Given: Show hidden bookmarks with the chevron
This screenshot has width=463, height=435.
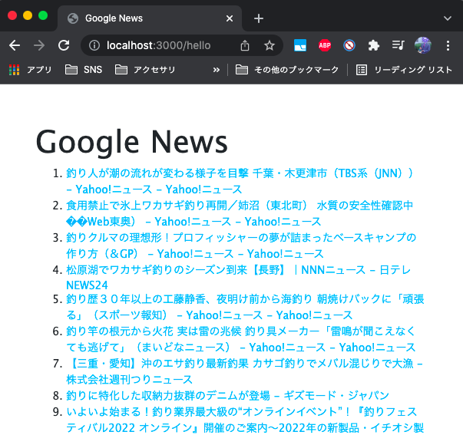Looking at the screenshot, I should pyautogui.click(x=217, y=70).
